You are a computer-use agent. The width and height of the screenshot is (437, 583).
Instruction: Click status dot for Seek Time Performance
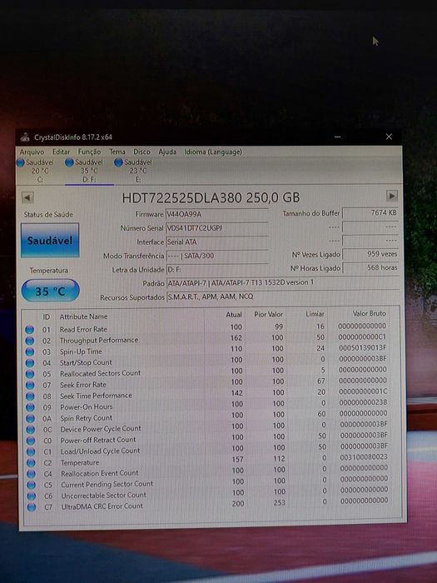30,396
